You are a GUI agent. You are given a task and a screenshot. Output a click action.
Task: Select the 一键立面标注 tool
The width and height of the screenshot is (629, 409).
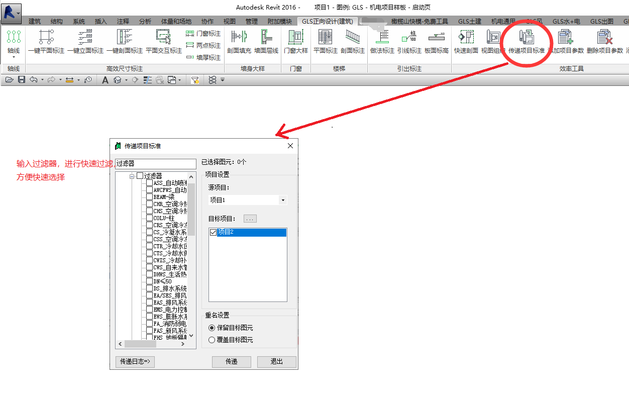click(85, 42)
